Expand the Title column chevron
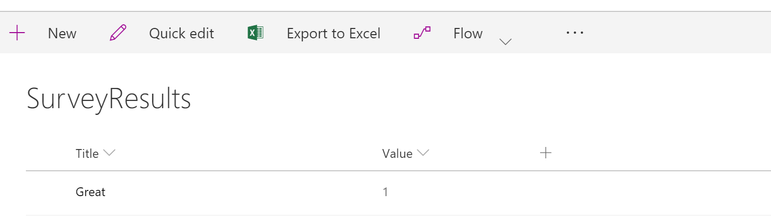The width and height of the screenshot is (771, 222). (x=109, y=153)
